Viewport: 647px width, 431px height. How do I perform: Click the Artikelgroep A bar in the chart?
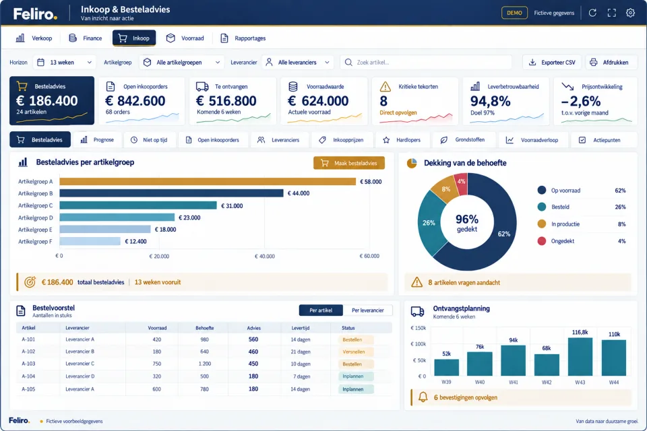click(x=208, y=181)
